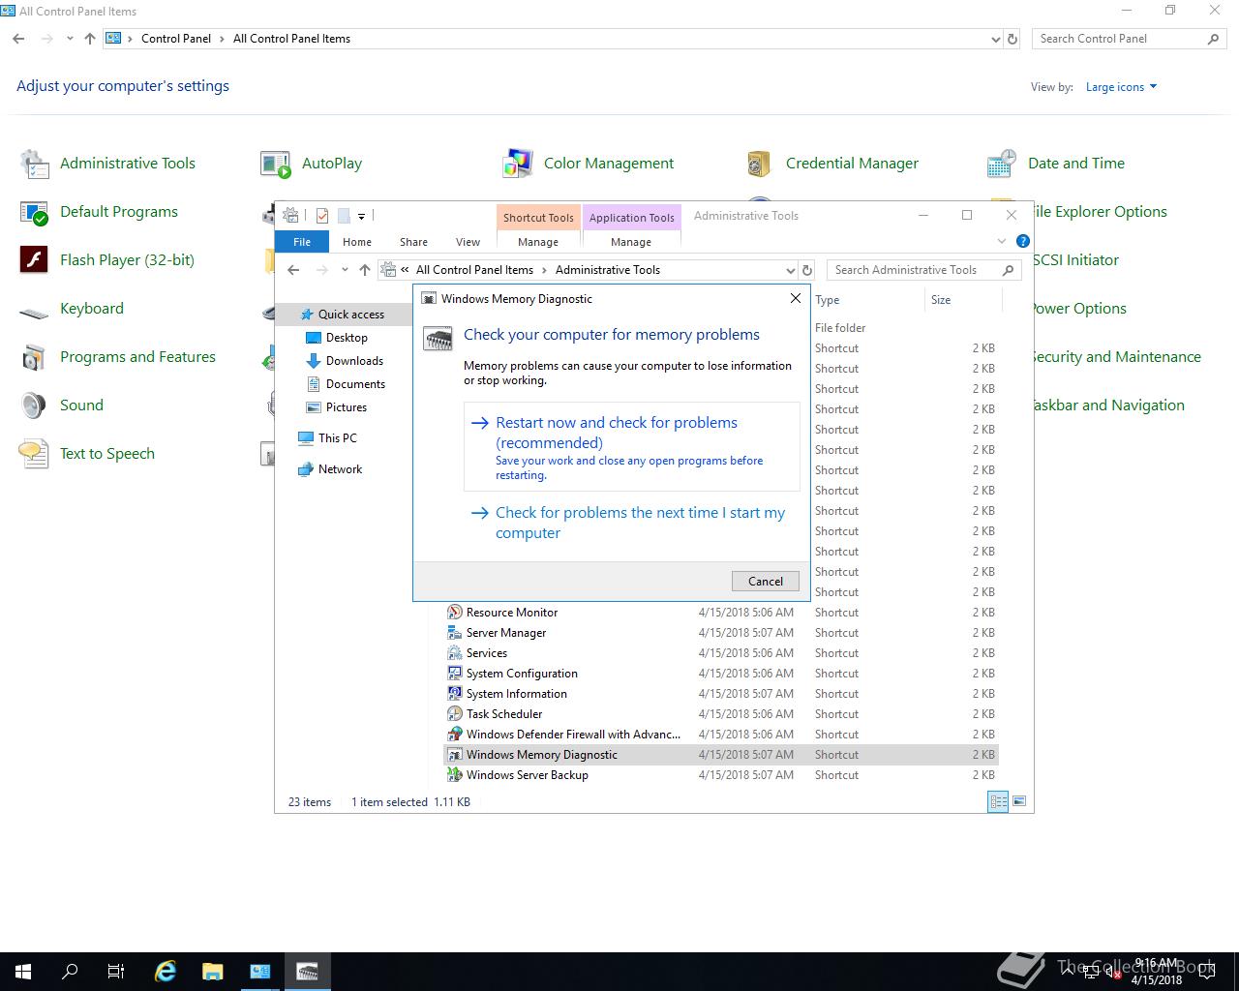Open taskbar Search magnifier
The image size is (1239, 991).
[x=70, y=972]
